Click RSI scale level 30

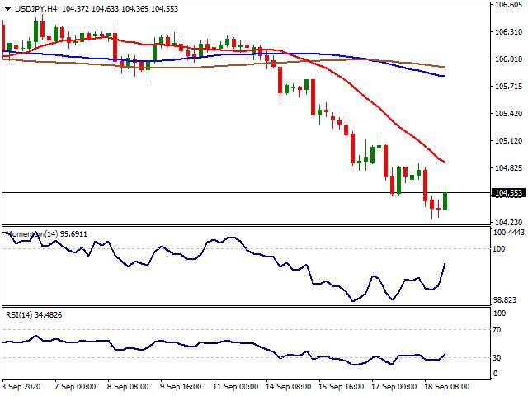497,357
